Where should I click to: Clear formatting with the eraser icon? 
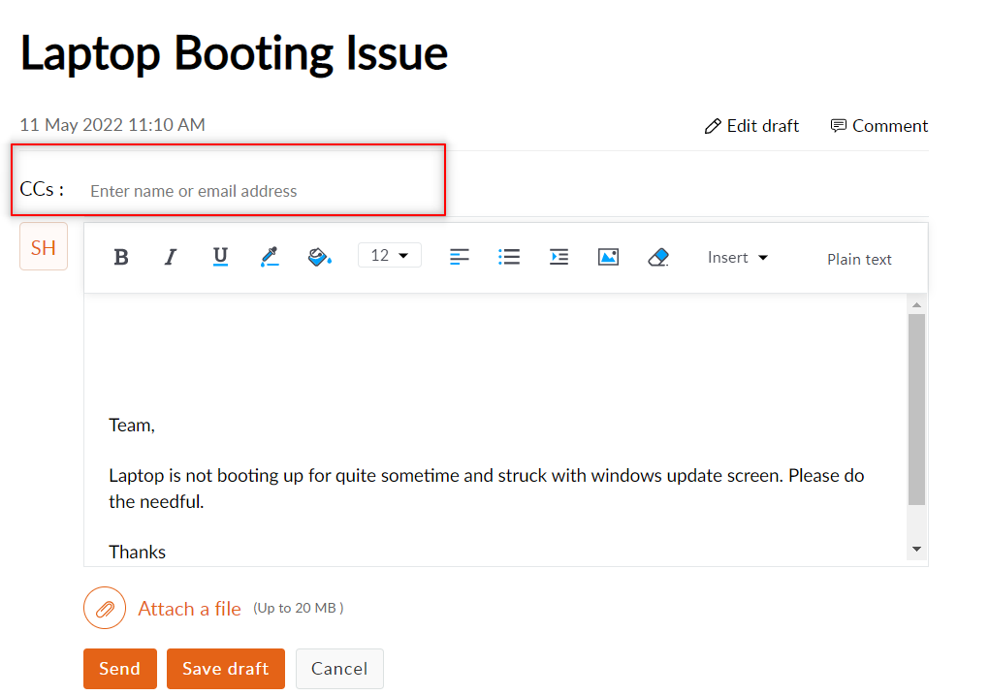[x=658, y=257]
